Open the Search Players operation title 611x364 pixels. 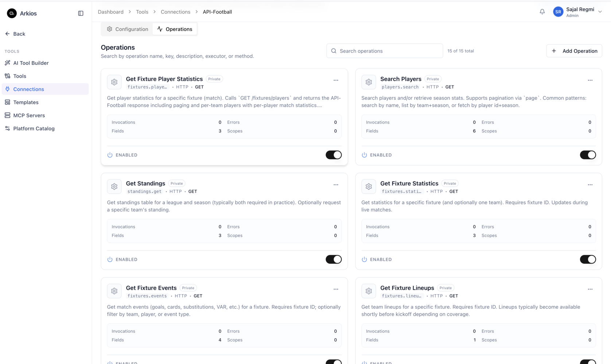pyautogui.click(x=401, y=79)
